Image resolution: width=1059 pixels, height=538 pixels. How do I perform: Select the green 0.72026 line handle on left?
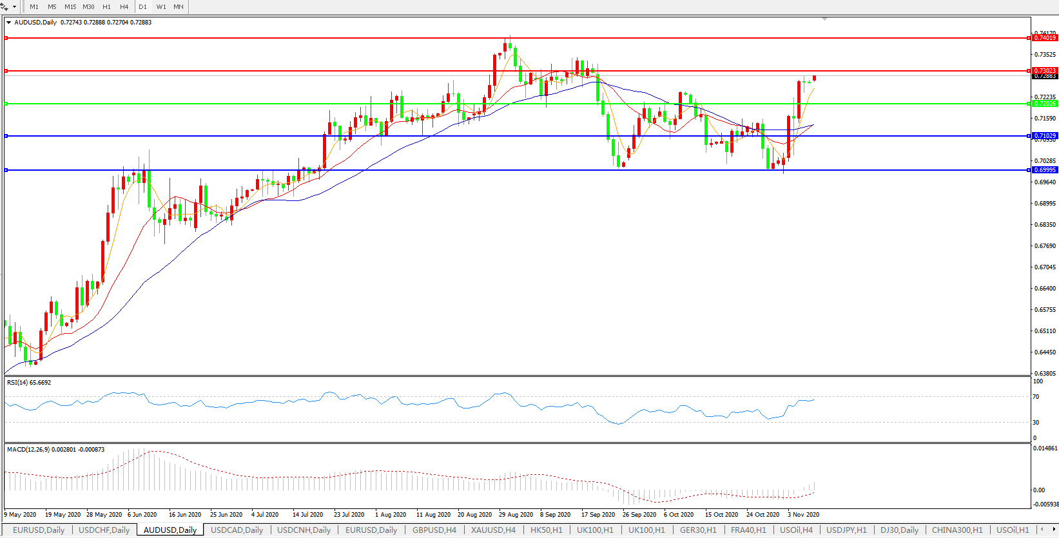(6, 104)
